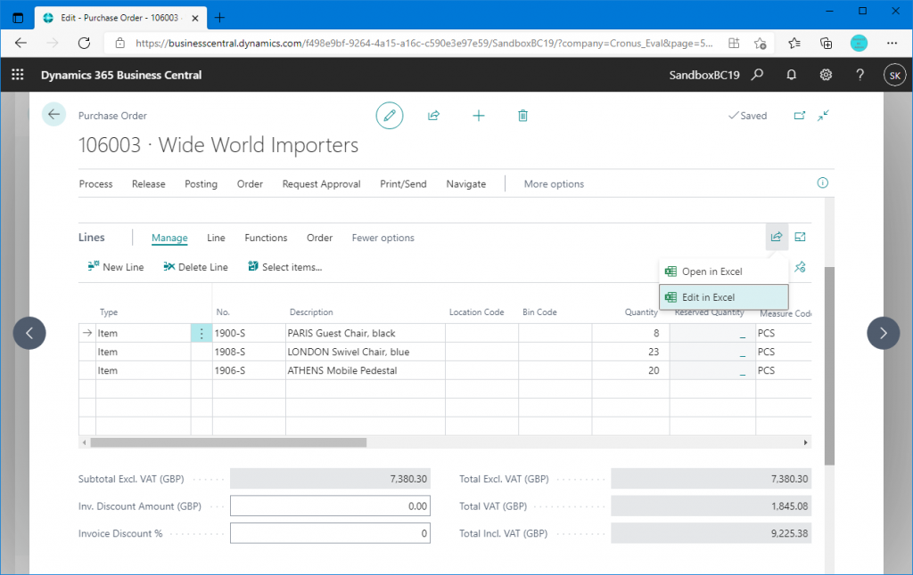Click the pin icon below Lines expand

pyautogui.click(x=800, y=267)
